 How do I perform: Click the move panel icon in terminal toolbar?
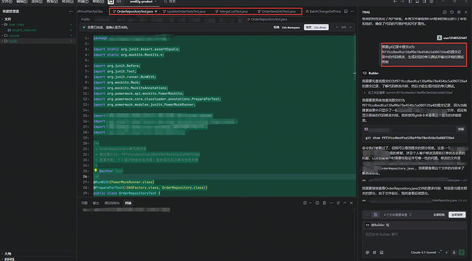pyautogui.click(x=338, y=203)
